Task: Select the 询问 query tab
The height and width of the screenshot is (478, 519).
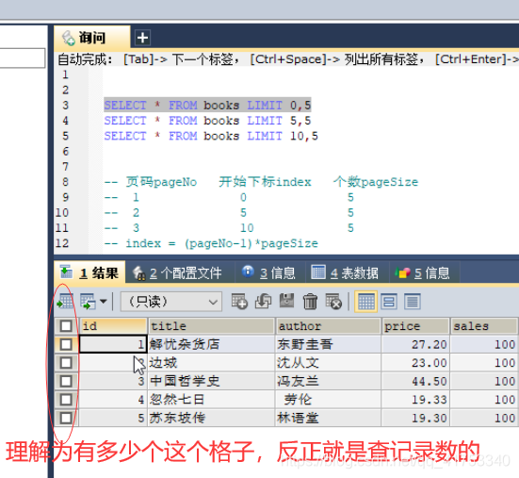Action: pyautogui.click(x=92, y=38)
